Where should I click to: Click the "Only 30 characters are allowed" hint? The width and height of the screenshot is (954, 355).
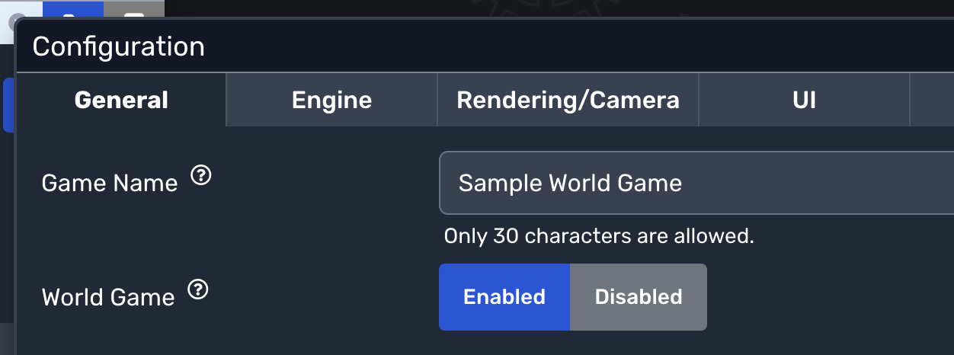coord(598,236)
